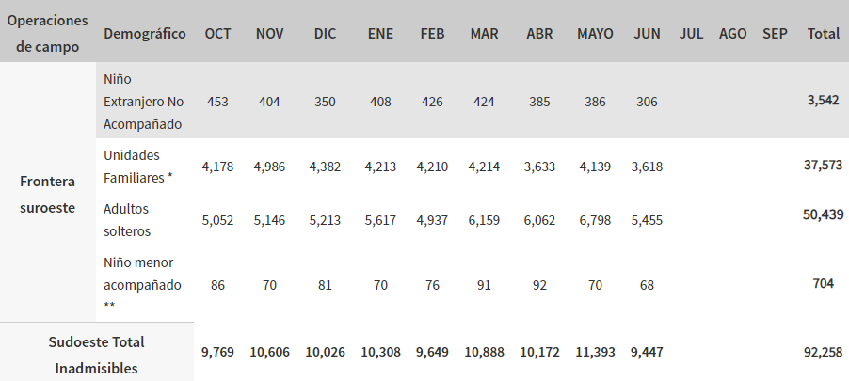Click the Frontera suroeste row label

[48, 195]
